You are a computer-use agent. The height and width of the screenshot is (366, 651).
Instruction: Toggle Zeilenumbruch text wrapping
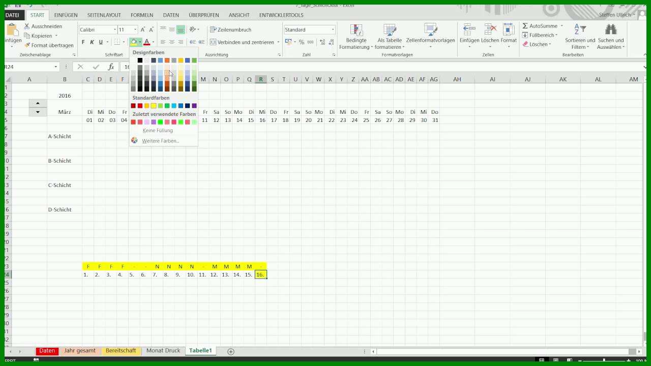230,29
